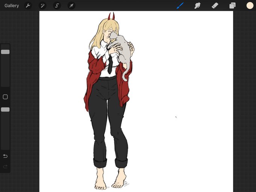The image size is (256, 192).
Task: Open the Gallery
Action: click(x=12, y=6)
